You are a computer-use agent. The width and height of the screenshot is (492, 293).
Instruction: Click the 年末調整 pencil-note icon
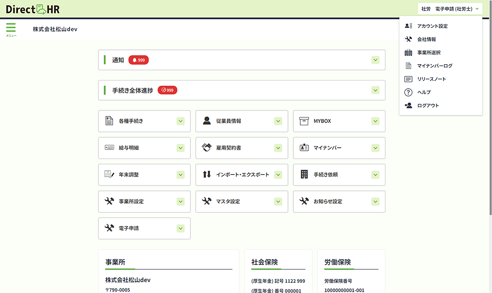(109, 174)
